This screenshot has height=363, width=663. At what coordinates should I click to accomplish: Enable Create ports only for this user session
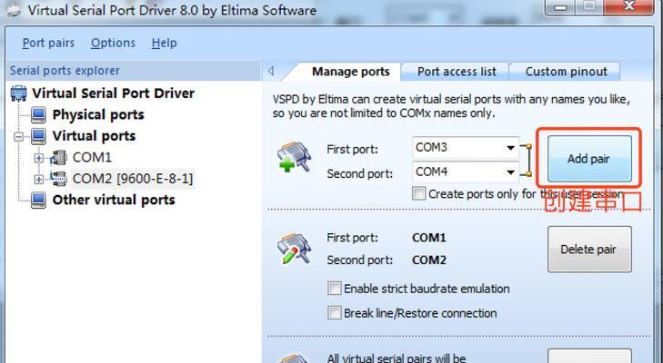(418, 193)
